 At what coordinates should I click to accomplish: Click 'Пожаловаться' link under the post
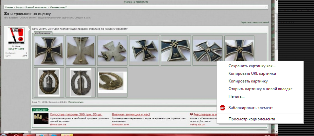76,102
